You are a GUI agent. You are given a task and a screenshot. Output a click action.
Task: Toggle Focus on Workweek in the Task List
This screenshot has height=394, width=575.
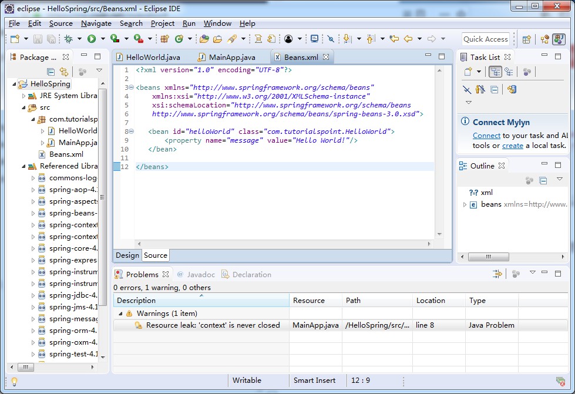coord(527,72)
